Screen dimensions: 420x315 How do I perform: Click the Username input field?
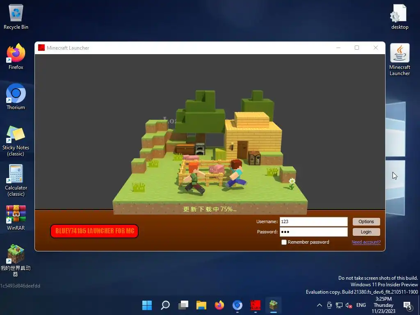(x=314, y=221)
